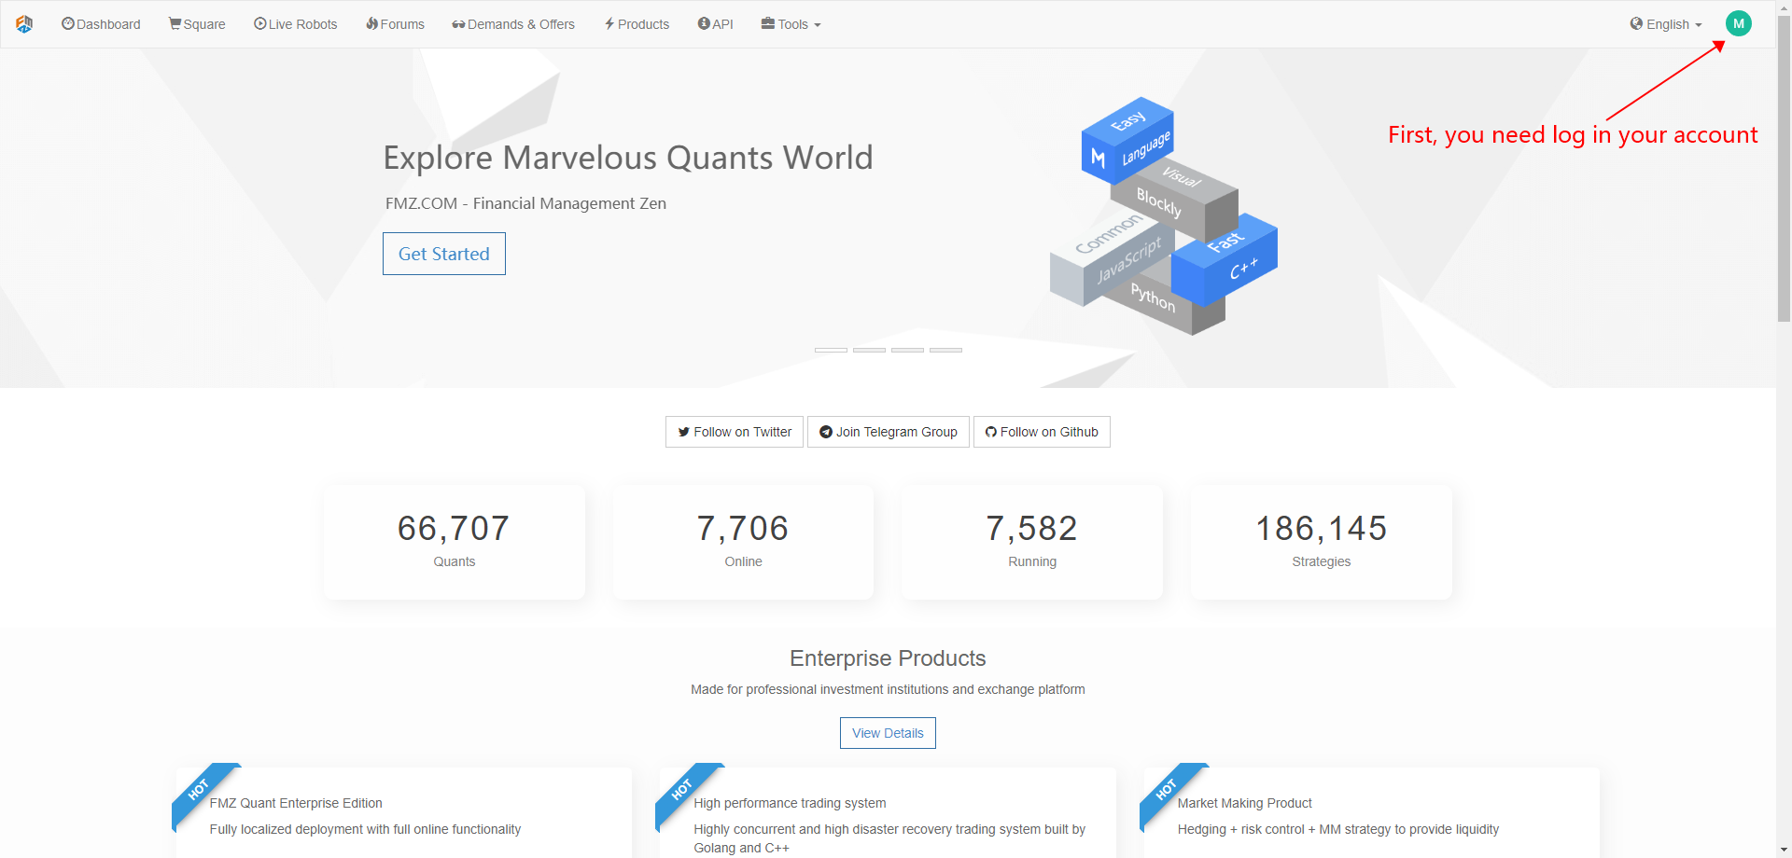Image resolution: width=1792 pixels, height=858 pixels.
Task: Select the last carousel slide indicator
Action: tap(945, 350)
